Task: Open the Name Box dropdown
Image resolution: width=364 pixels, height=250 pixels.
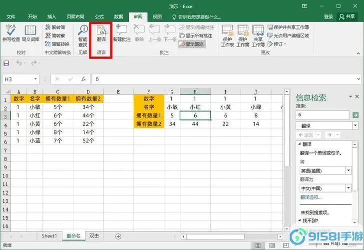Action: point(35,79)
